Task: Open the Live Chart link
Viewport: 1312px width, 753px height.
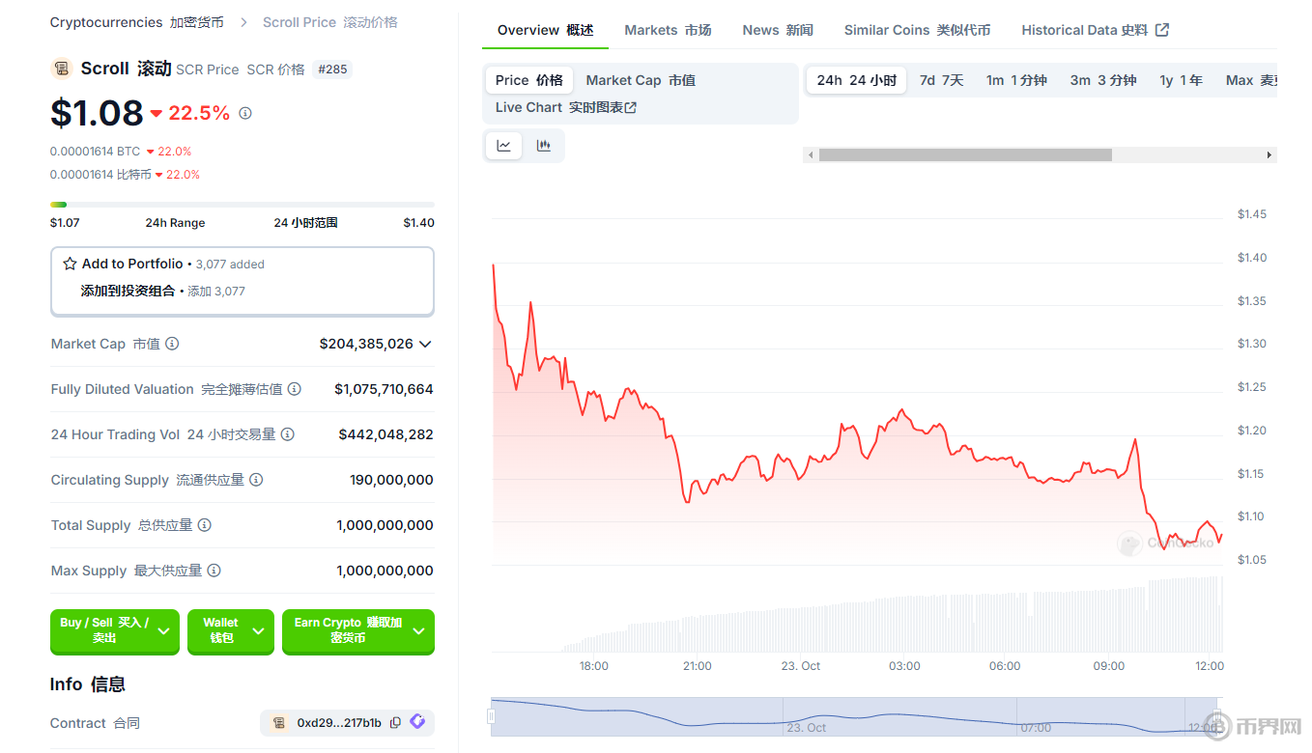Action: pyautogui.click(x=565, y=107)
